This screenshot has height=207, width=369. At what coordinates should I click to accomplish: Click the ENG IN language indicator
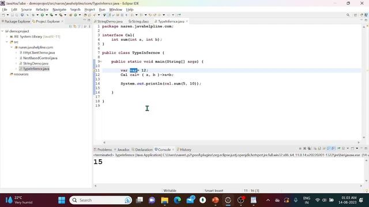coord(306,200)
